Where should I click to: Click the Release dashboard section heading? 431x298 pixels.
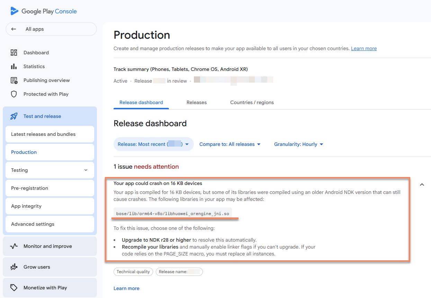tap(150, 123)
